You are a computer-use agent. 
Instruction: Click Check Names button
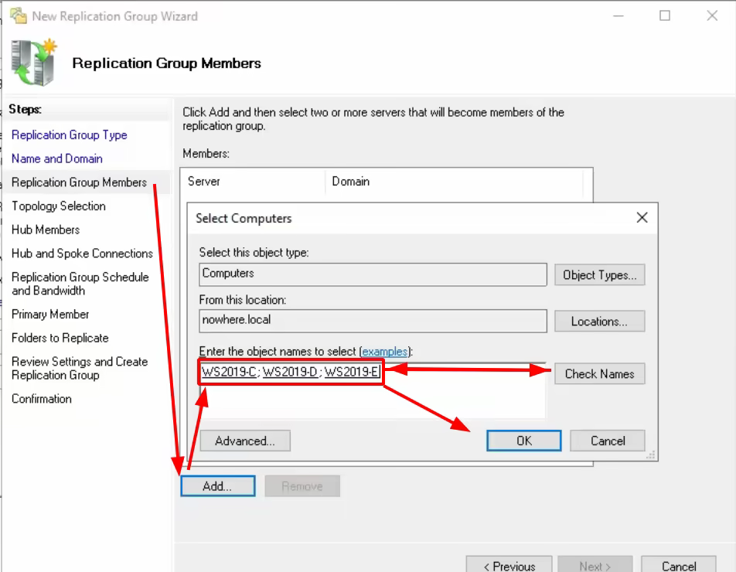pyautogui.click(x=599, y=374)
